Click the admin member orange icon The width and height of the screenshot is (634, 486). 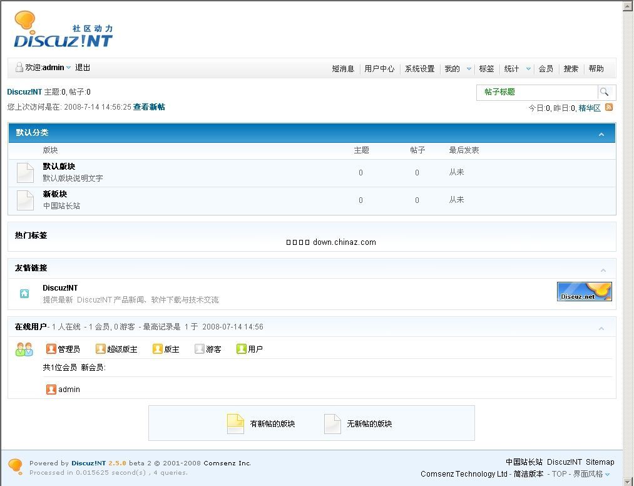(x=52, y=389)
